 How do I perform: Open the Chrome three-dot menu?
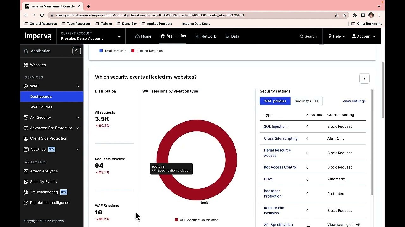[x=379, y=15]
